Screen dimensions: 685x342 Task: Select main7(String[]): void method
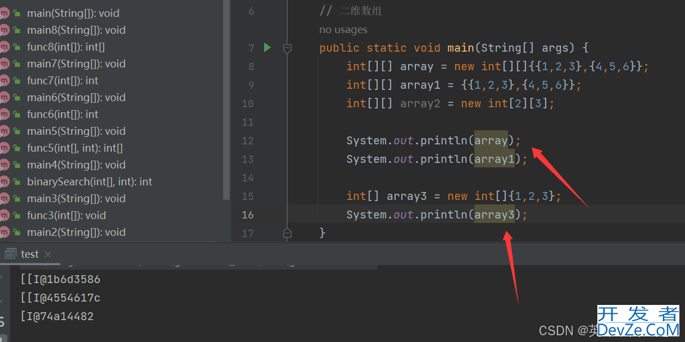pos(76,63)
